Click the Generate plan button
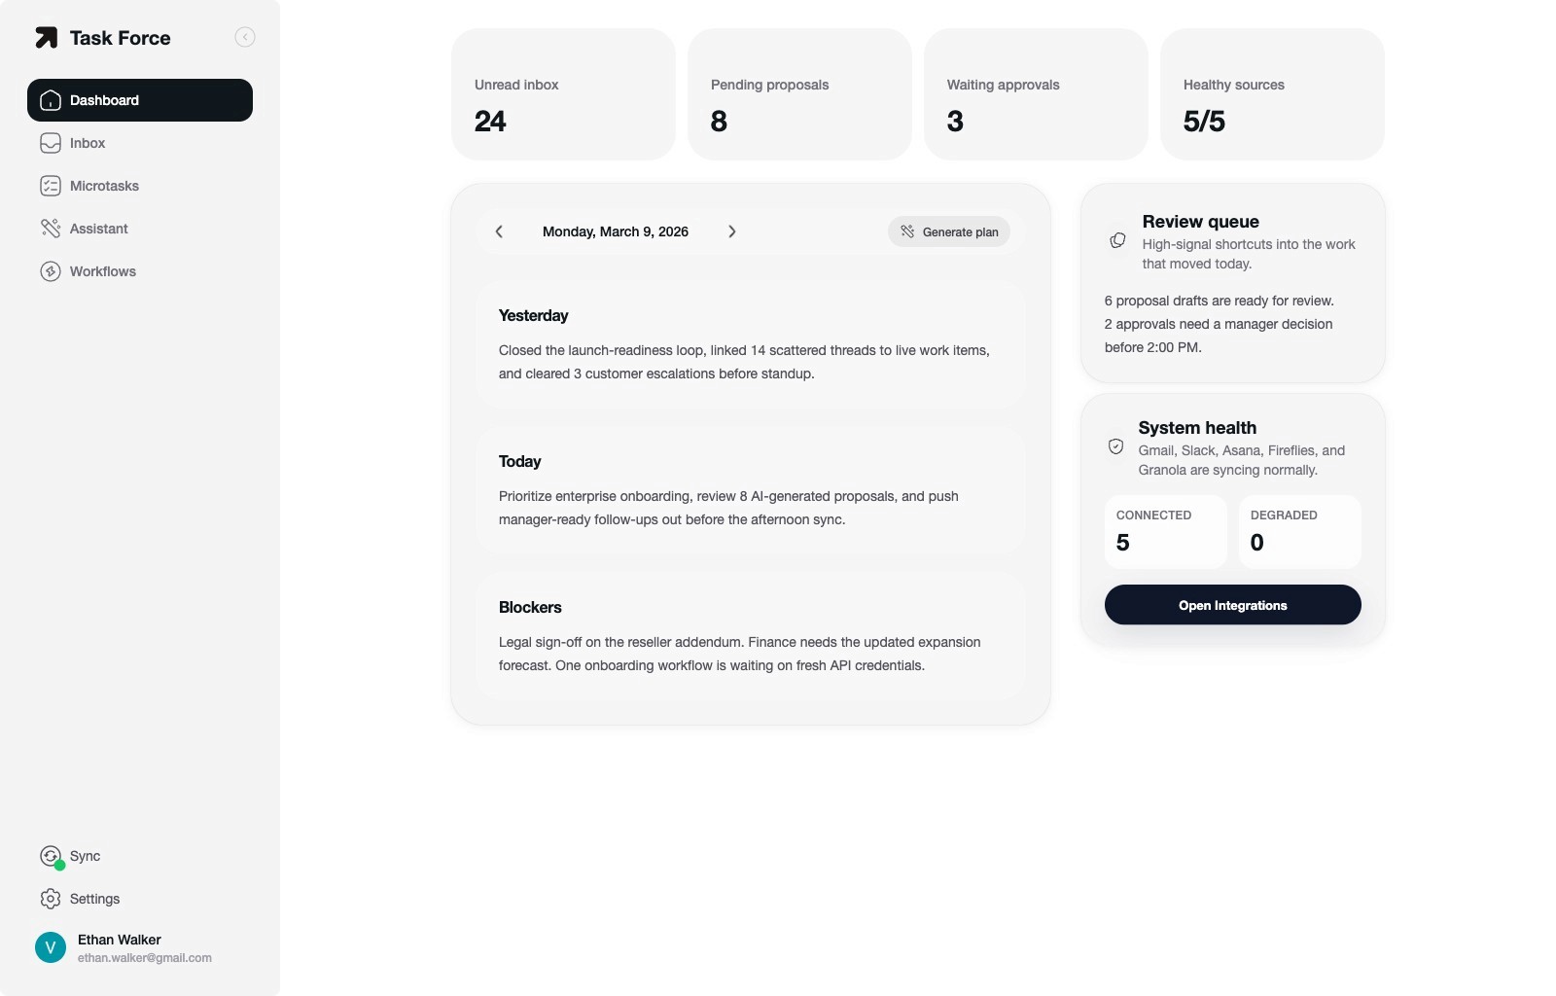 pyautogui.click(x=949, y=231)
